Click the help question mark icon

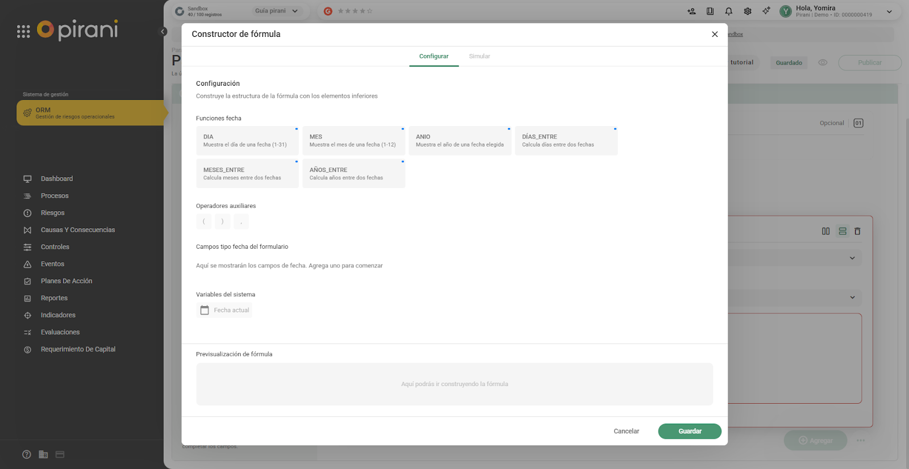pyautogui.click(x=27, y=454)
